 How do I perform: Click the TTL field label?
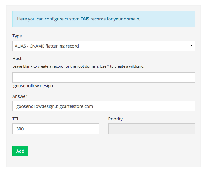pos(16,119)
